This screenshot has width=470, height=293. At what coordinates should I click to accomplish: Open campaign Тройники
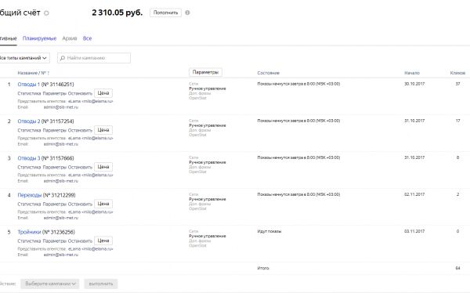click(29, 232)
